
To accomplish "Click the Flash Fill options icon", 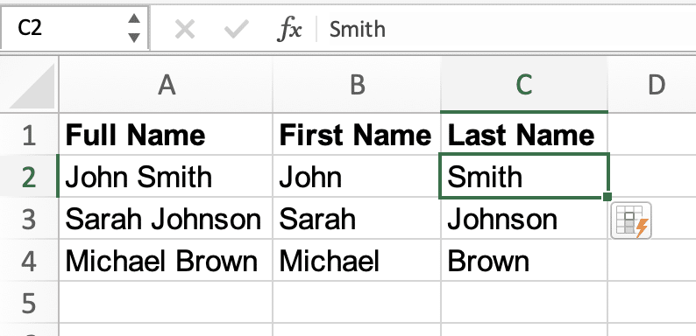I will coord(631,220).
